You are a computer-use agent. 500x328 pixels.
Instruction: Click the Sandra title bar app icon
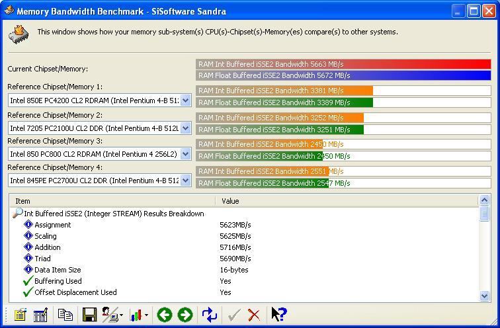click(x=9, y=11)
